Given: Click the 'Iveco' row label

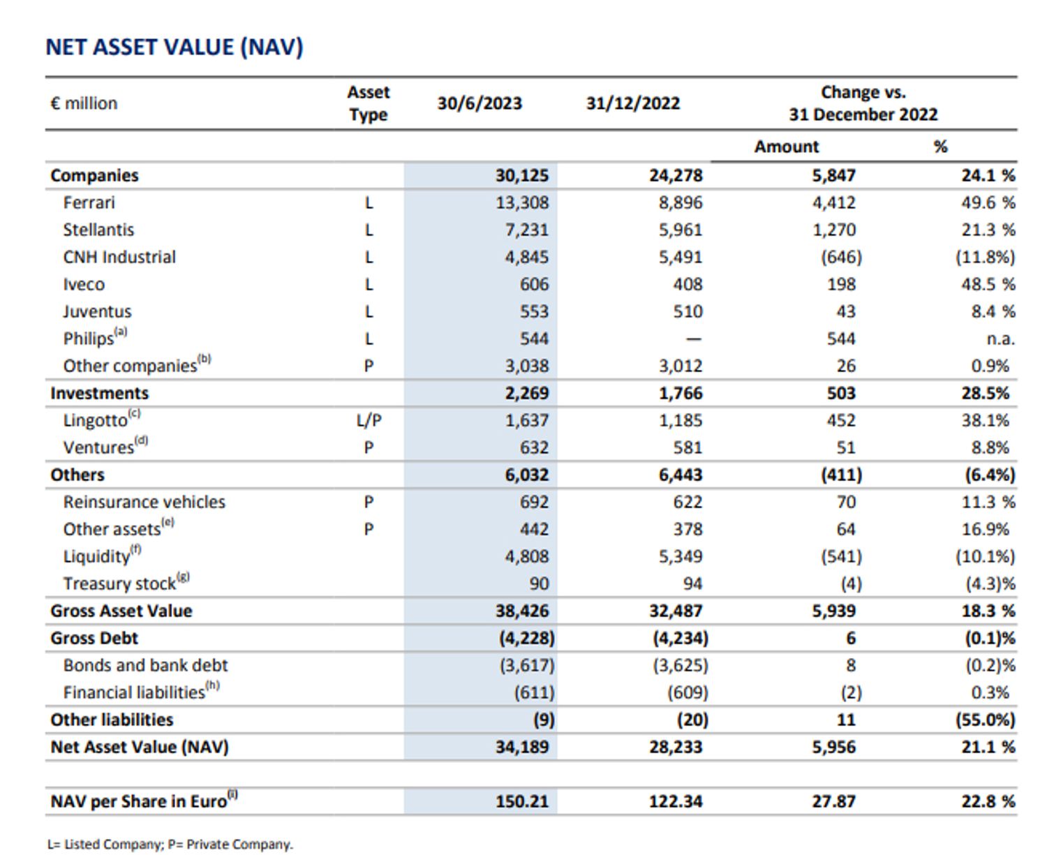Looking at the screenshot, I should (x=84, y=284).
